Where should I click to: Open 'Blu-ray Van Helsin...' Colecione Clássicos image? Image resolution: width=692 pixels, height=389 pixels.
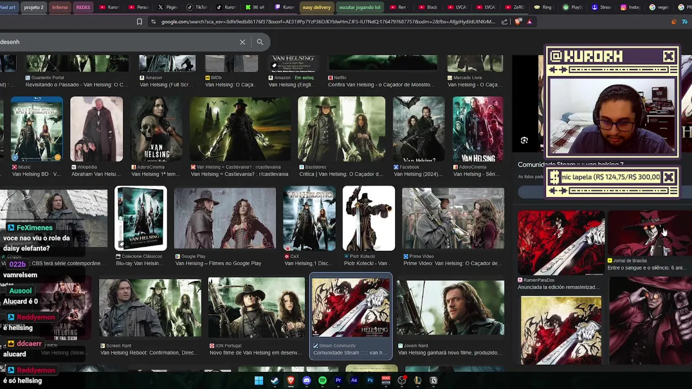[141, 218]
